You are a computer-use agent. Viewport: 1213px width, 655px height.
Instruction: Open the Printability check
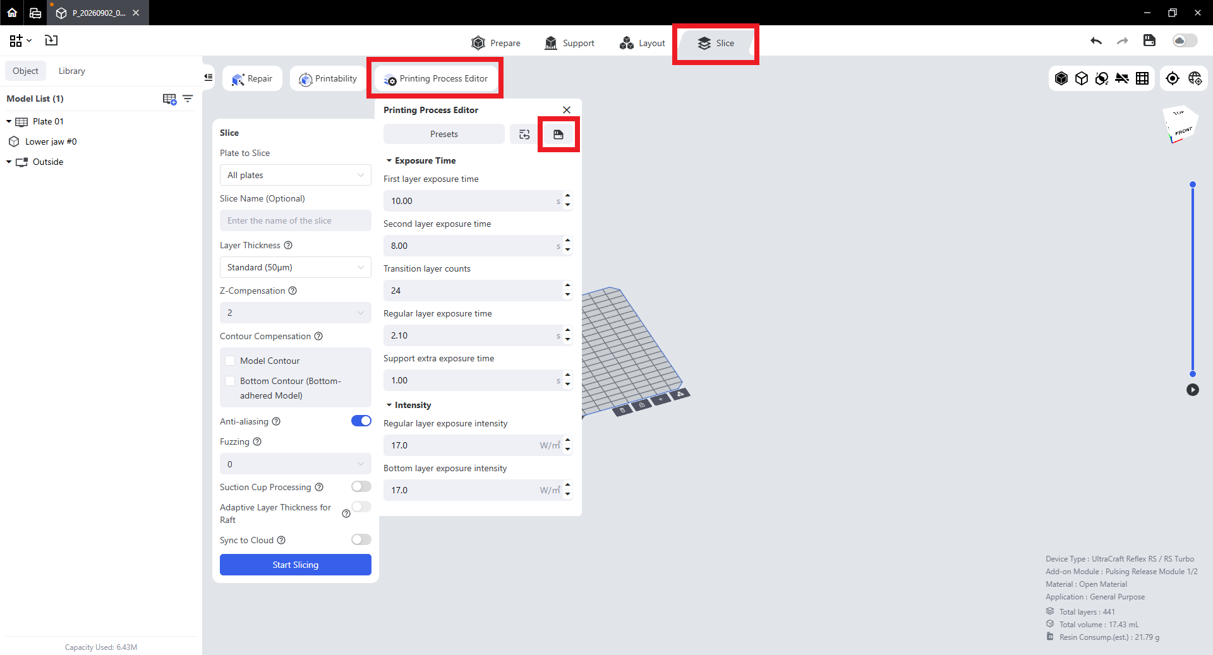[328, 78]
